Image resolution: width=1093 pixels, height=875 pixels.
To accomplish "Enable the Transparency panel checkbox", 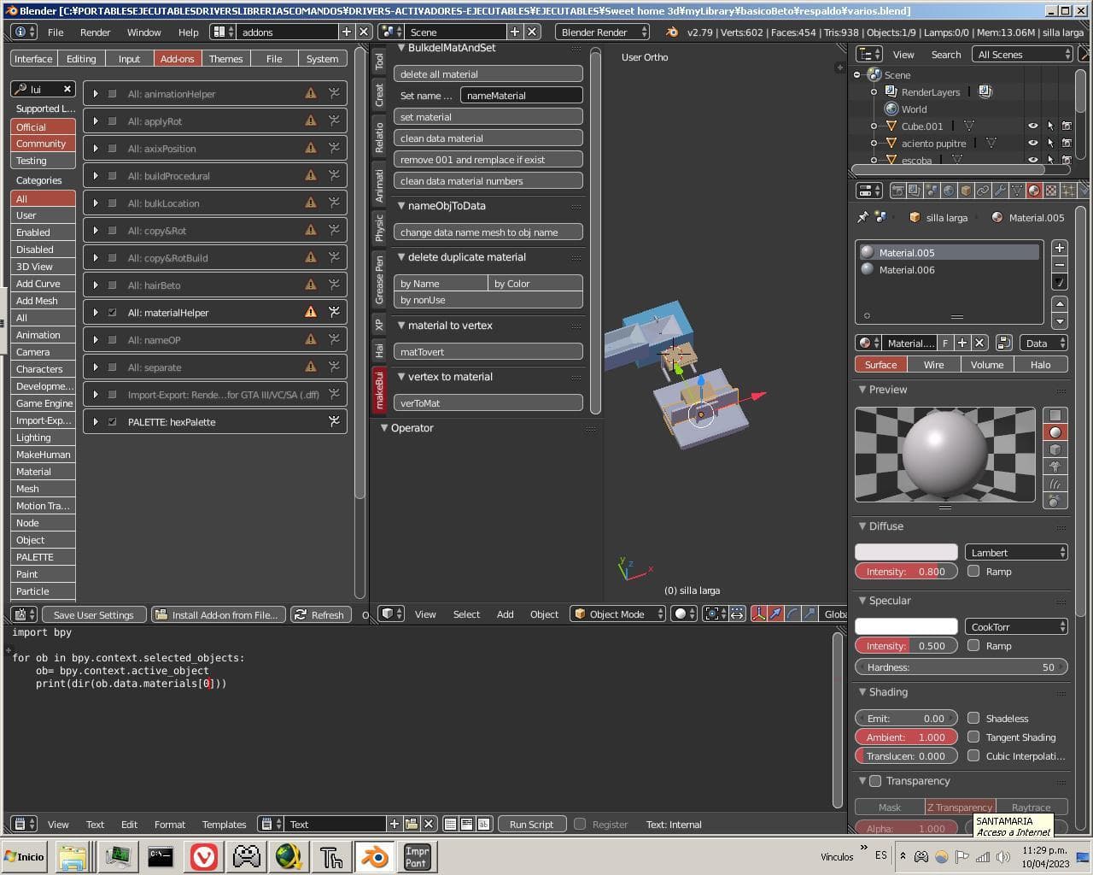I will pyautogui.click(x=875, y=781).
